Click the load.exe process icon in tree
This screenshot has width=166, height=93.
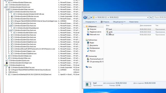pos(9,74)
